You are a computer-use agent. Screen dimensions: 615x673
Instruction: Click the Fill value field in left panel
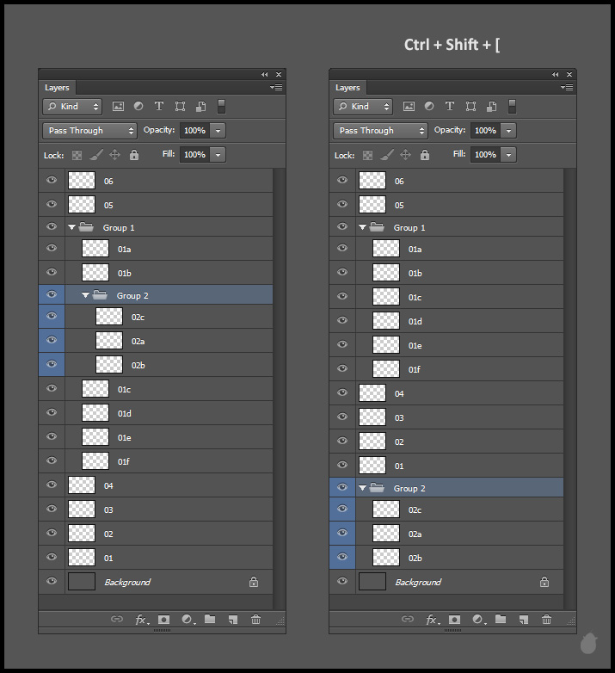click(x=194, y=155)
